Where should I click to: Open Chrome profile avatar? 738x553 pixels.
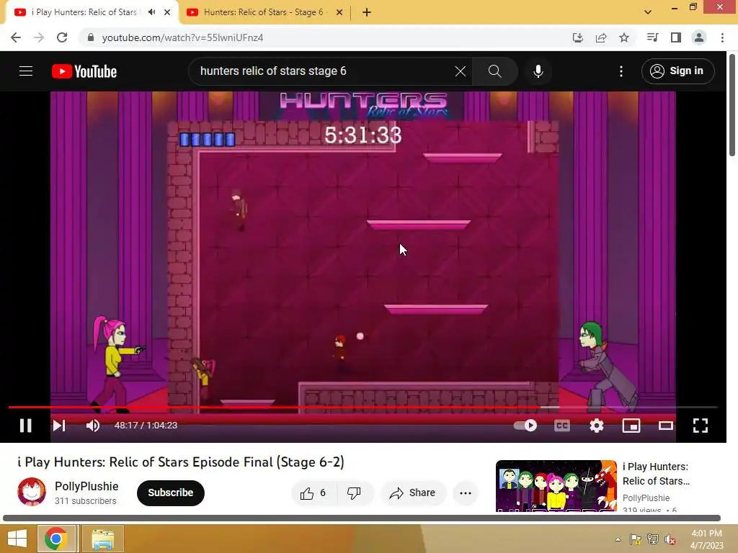(699, 37)
